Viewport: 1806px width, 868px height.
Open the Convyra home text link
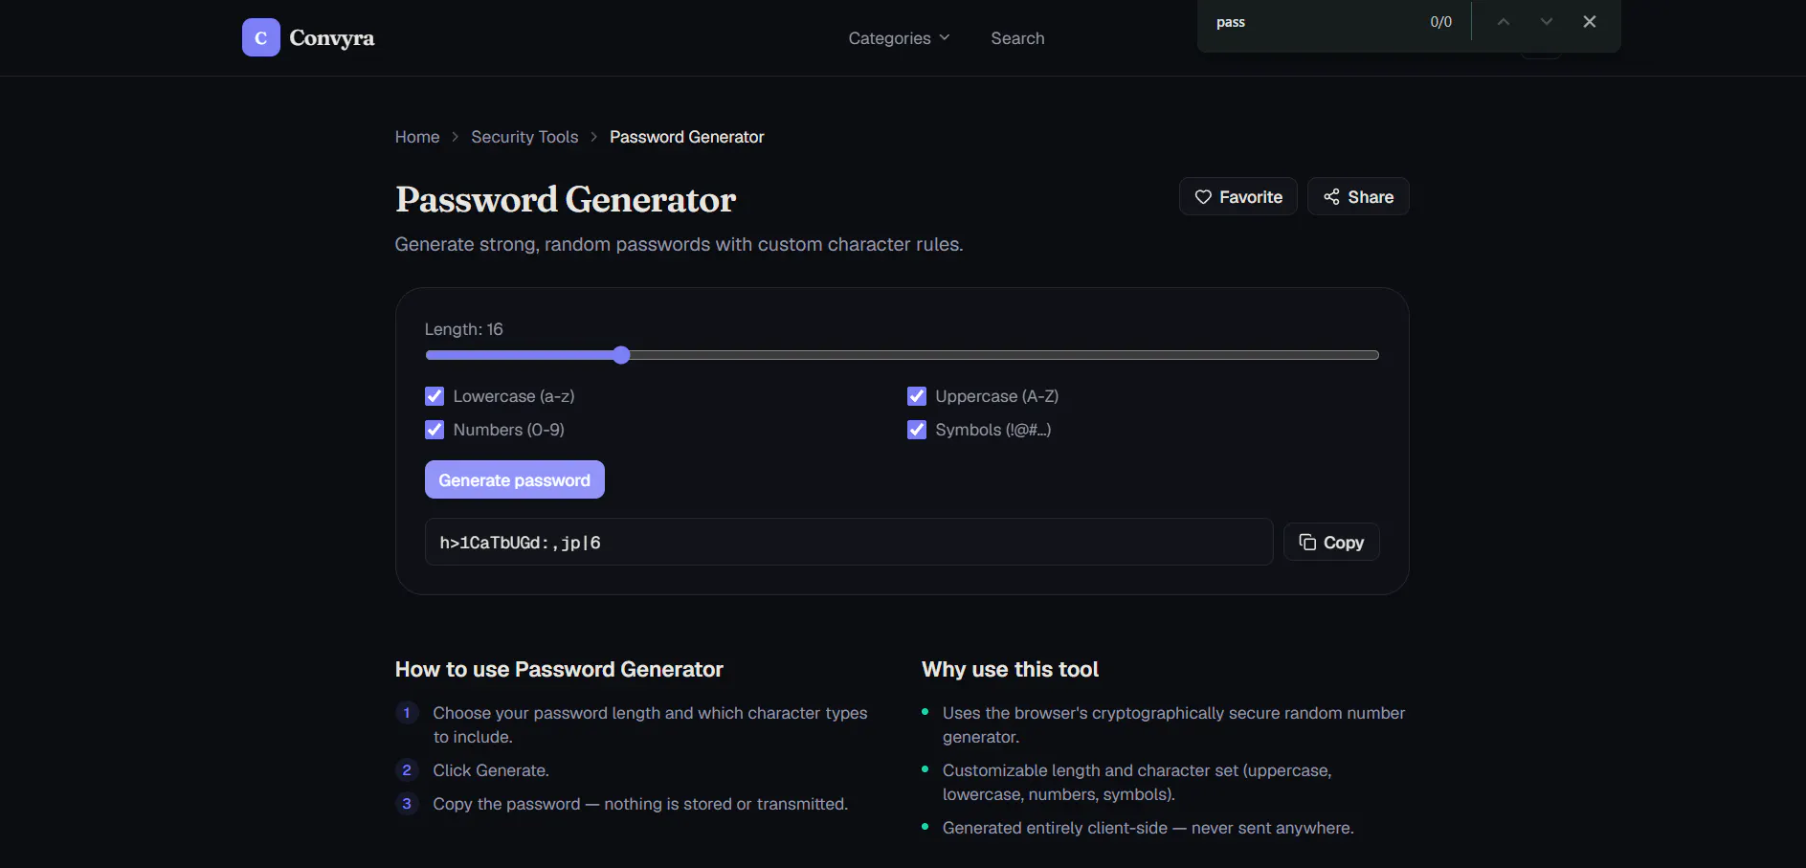[332, 37]
